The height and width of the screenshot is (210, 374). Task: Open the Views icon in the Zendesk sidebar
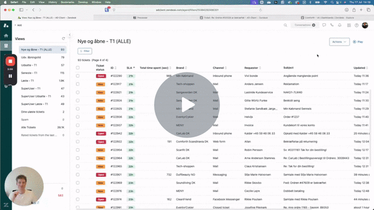click(x=6, y=45)
